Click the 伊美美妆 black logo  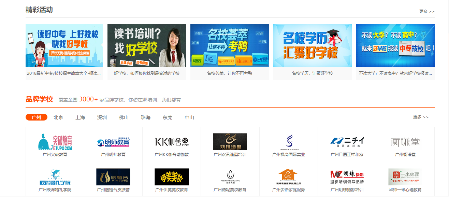(x=172, y=177)
